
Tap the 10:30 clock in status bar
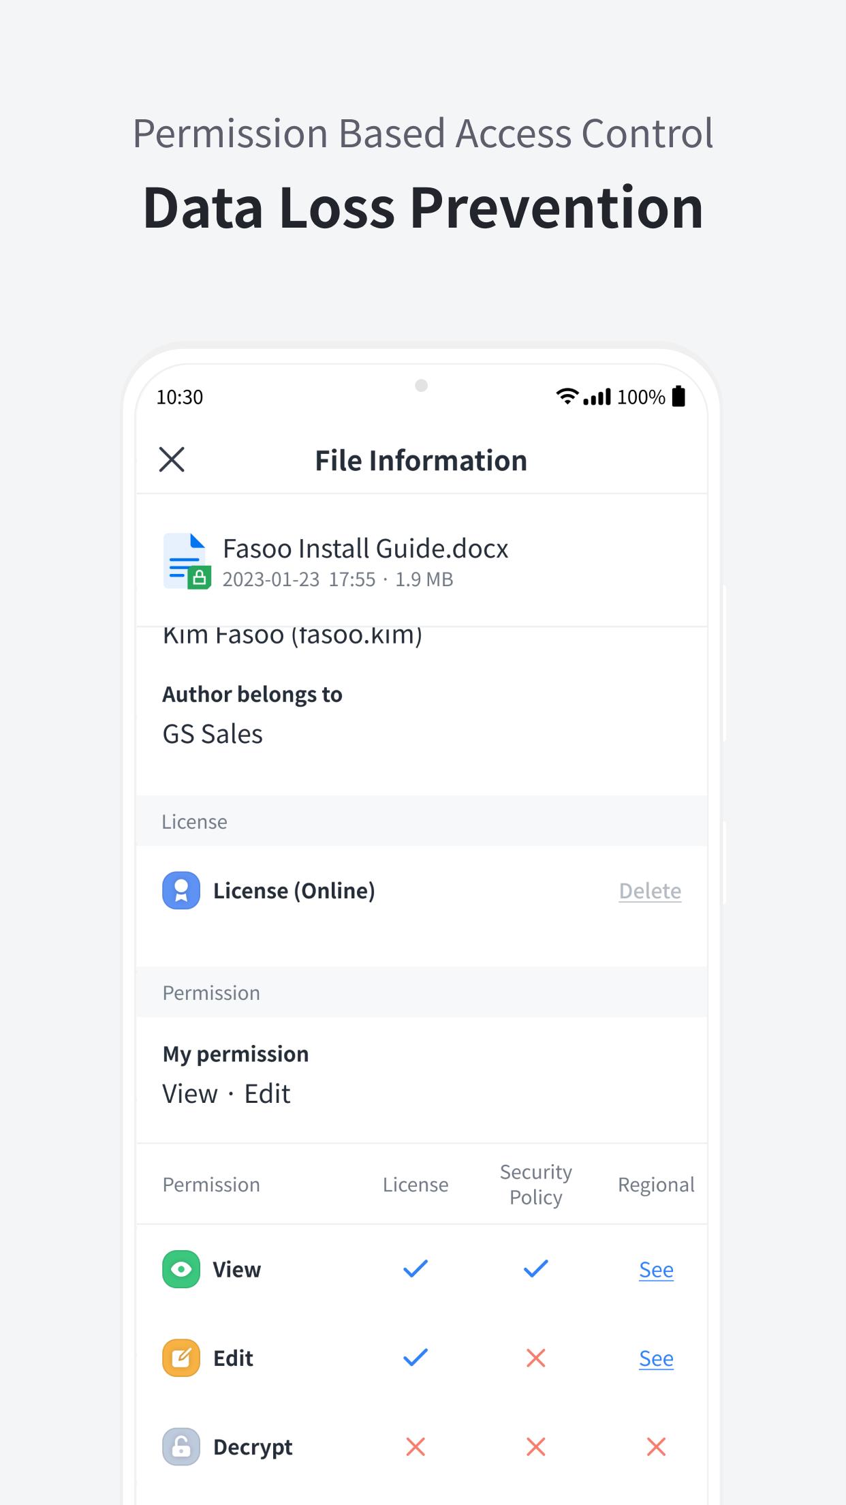[x=180, y=397]
